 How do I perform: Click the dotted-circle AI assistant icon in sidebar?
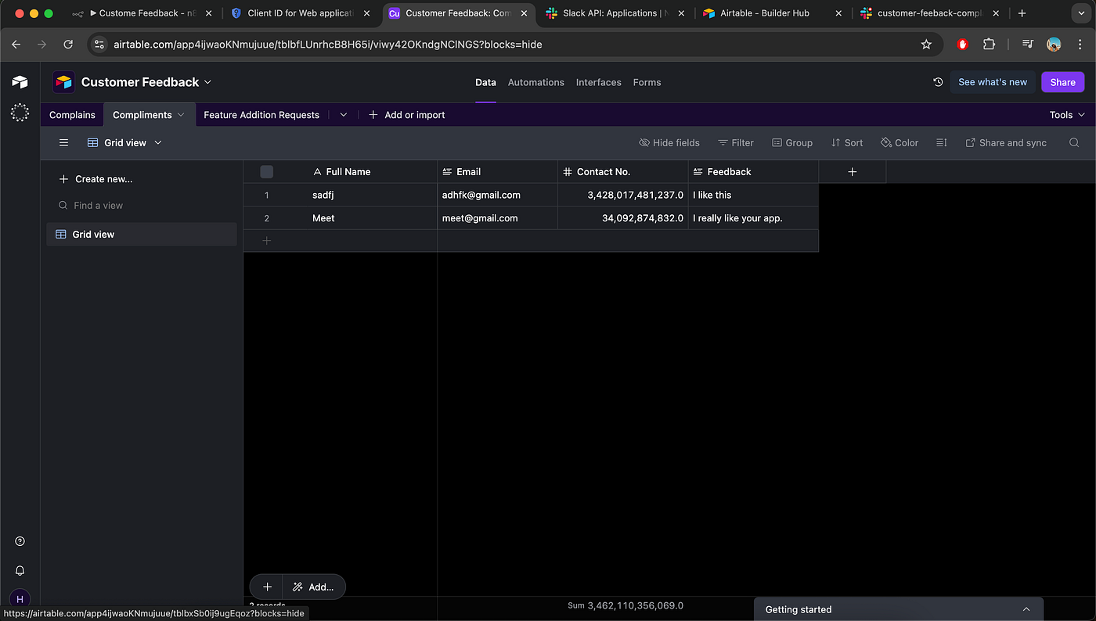(20, 113)
